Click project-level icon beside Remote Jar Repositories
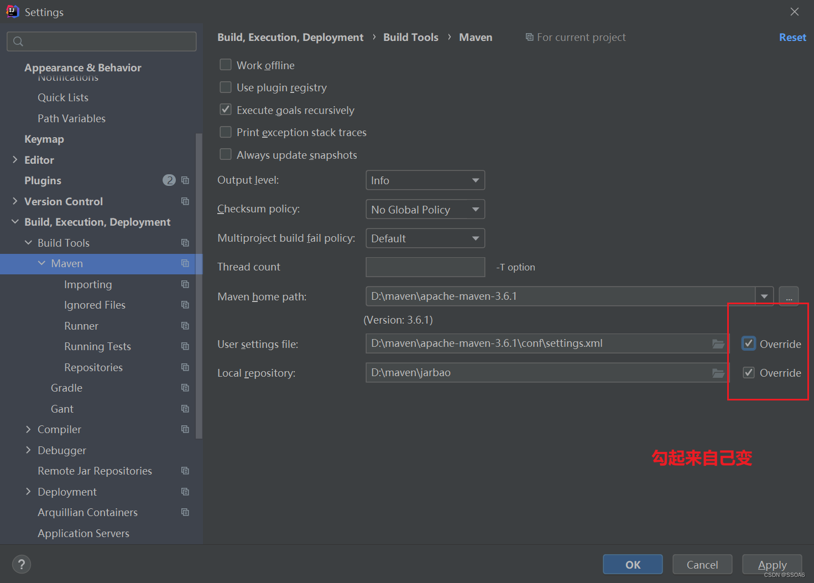 coord(185,471)
